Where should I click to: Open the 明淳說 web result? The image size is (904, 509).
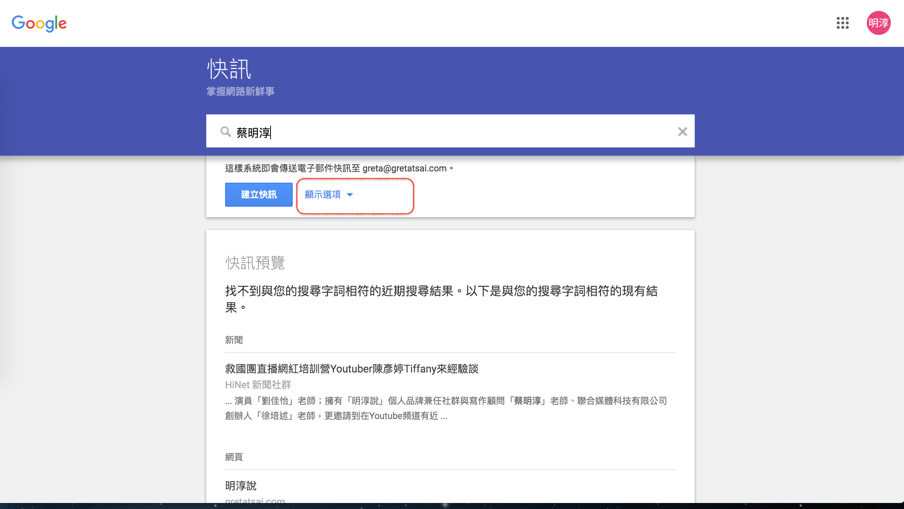pyautogui.click(x=240, y=486)
